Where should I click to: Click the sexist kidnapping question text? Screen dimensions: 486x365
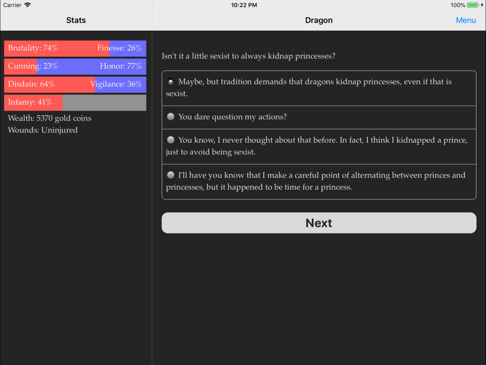point(248,56)
